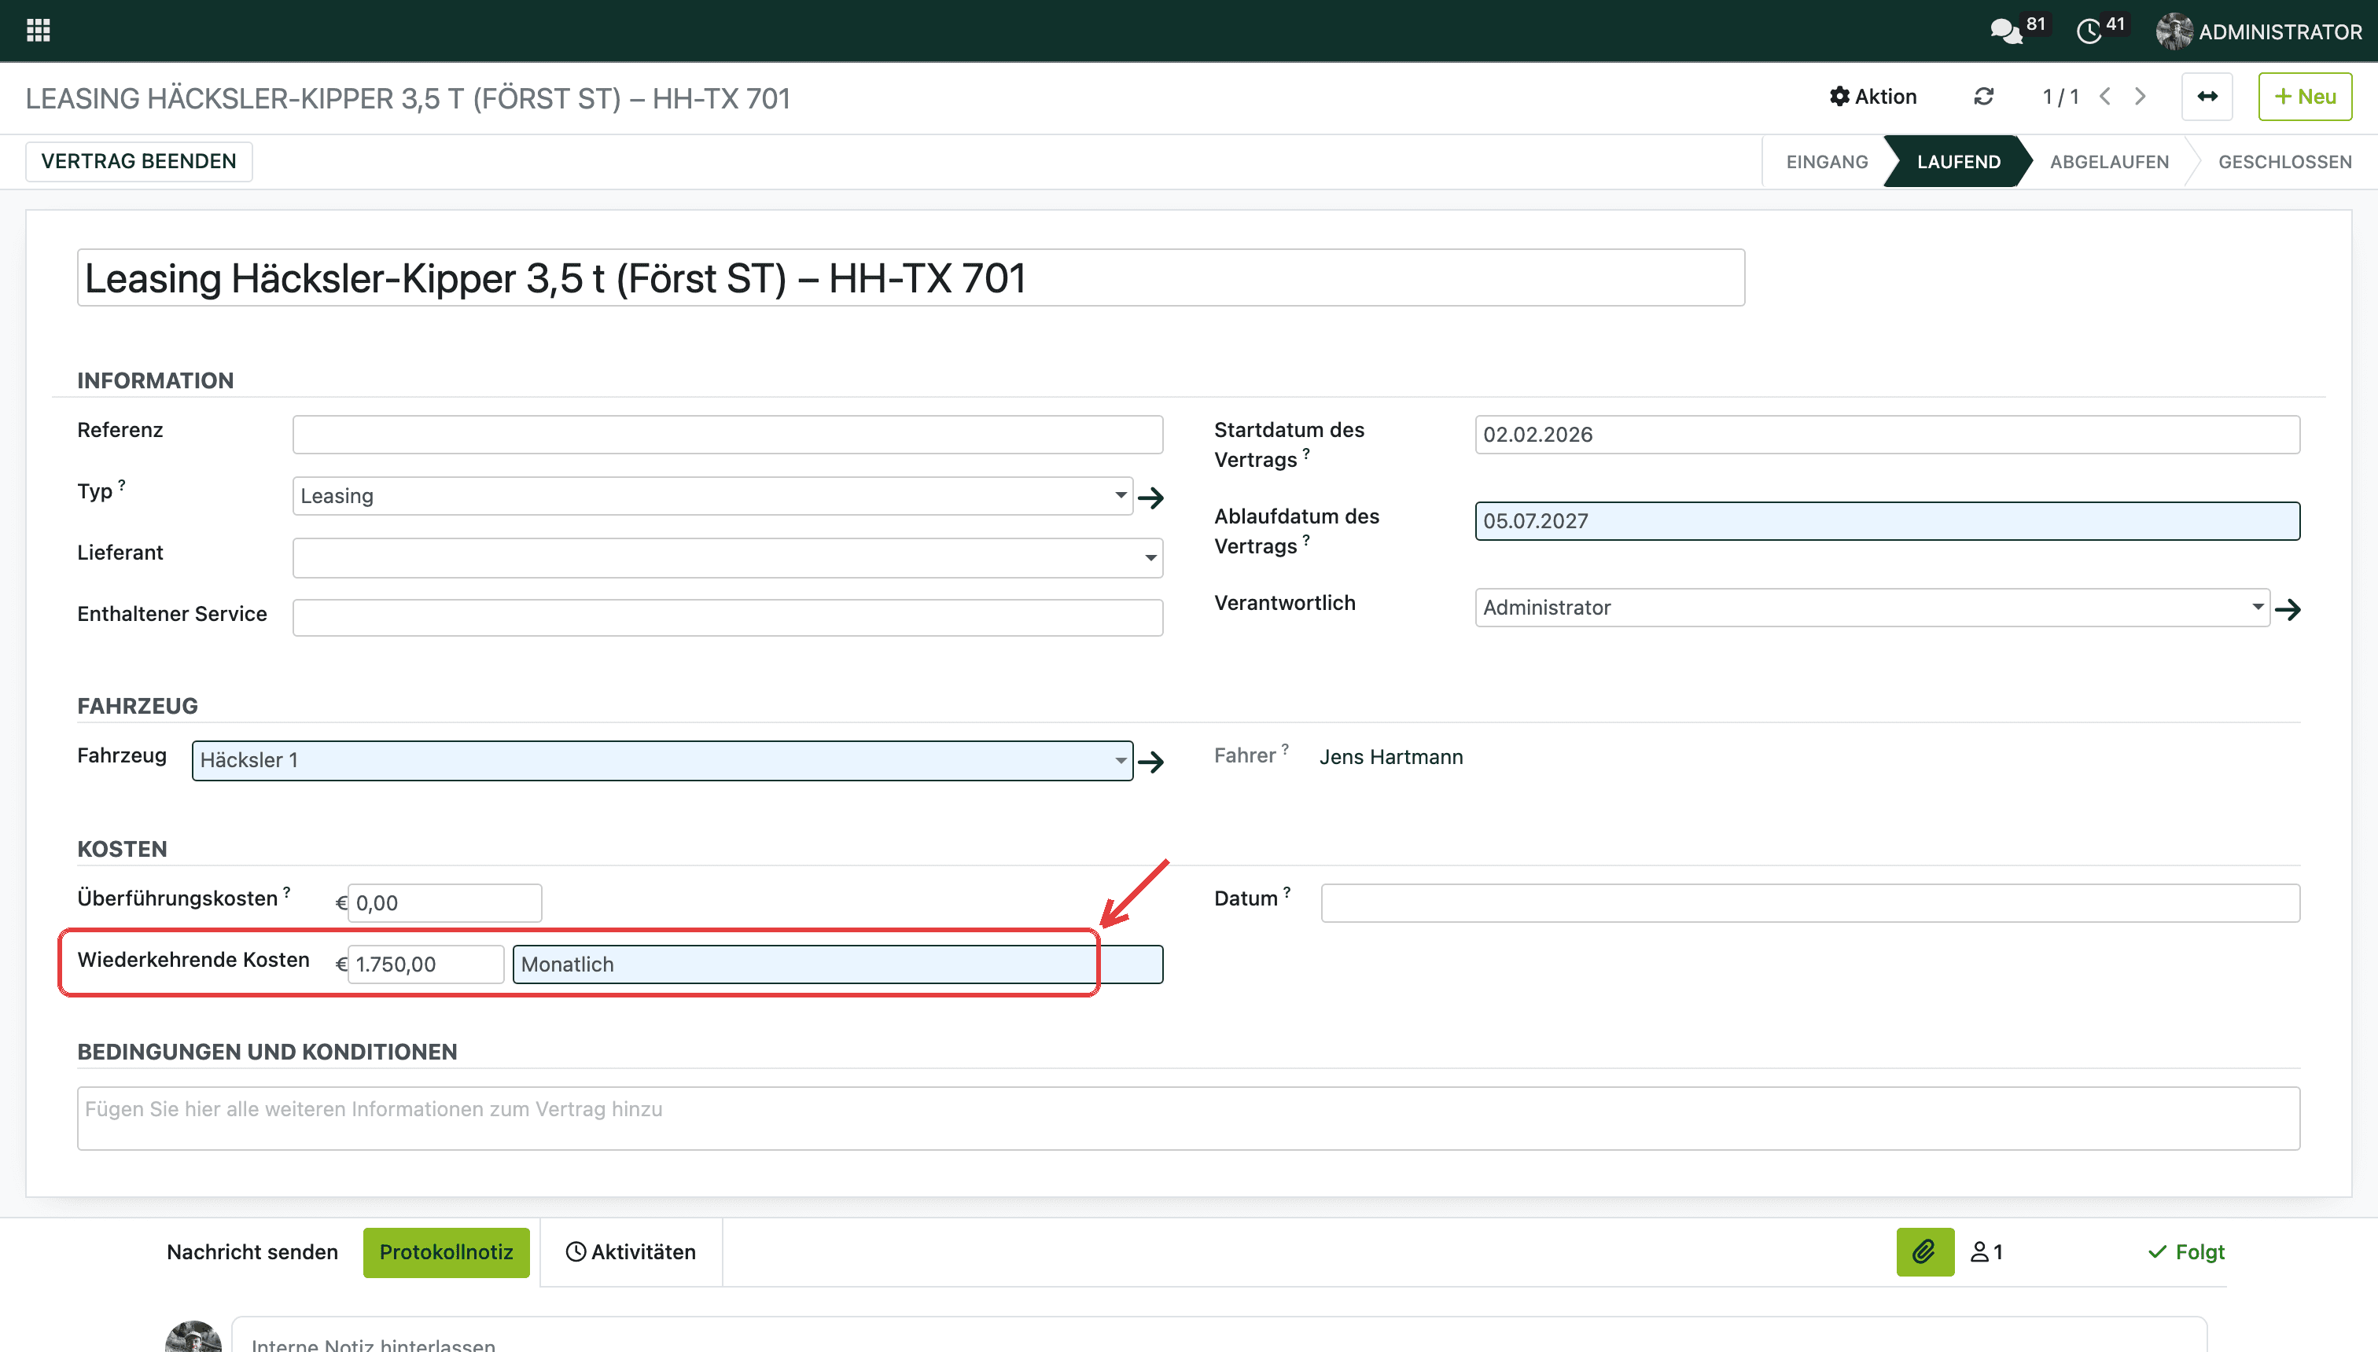Set status to Geschlossen

2284,162
